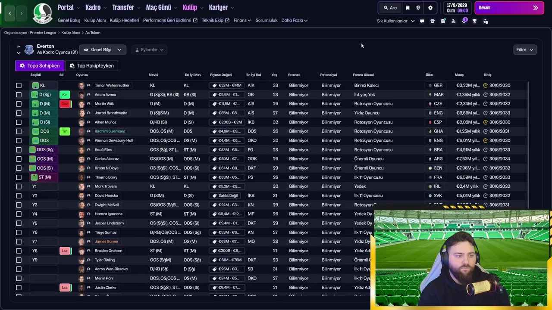Open the bookmark icon near search
552x310 pixels.
point(408,8)
